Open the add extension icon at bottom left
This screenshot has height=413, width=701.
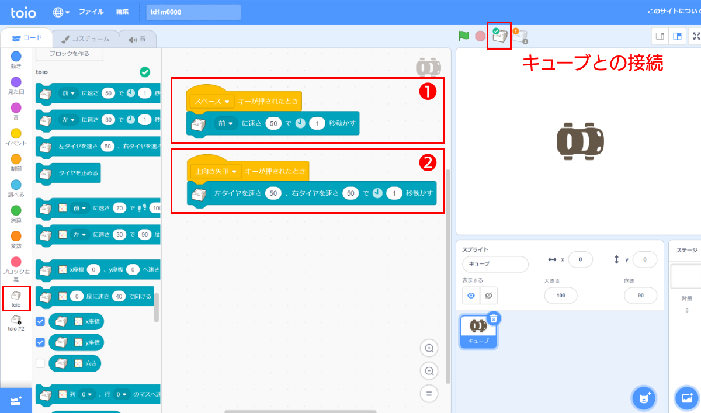click(x=16, y=400)
